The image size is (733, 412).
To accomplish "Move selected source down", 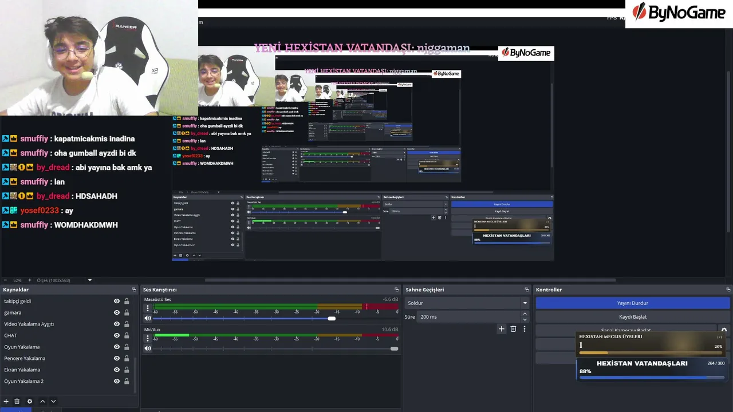I will 53,402.
